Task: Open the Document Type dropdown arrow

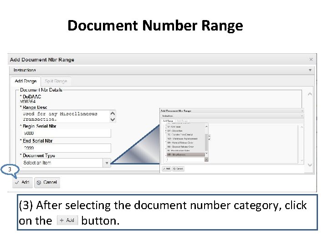Action: click(107, 163)
